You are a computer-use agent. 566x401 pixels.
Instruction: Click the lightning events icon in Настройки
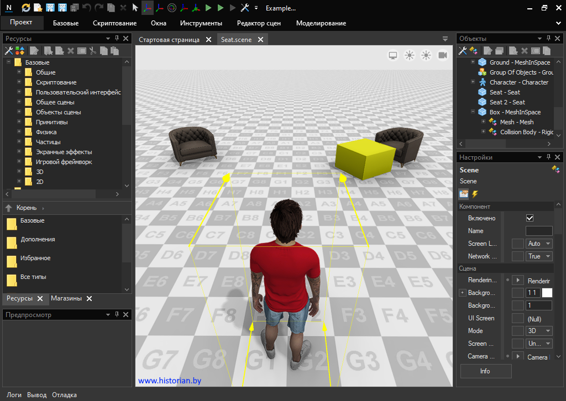[474, 194]
